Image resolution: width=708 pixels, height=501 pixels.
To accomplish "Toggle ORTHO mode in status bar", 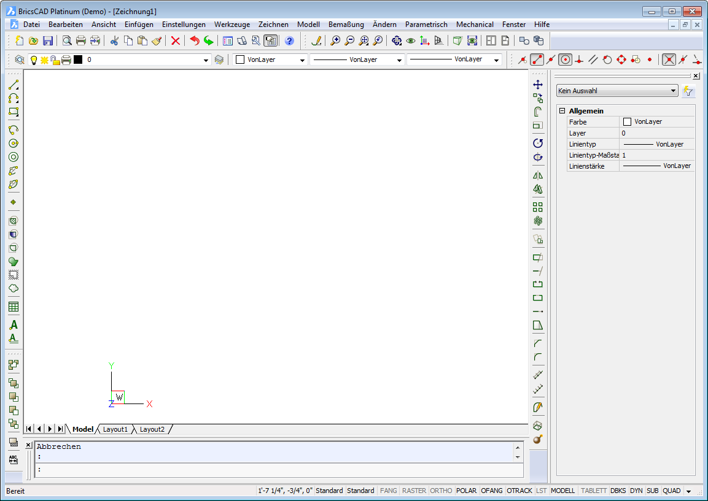I will click(441, 491).
